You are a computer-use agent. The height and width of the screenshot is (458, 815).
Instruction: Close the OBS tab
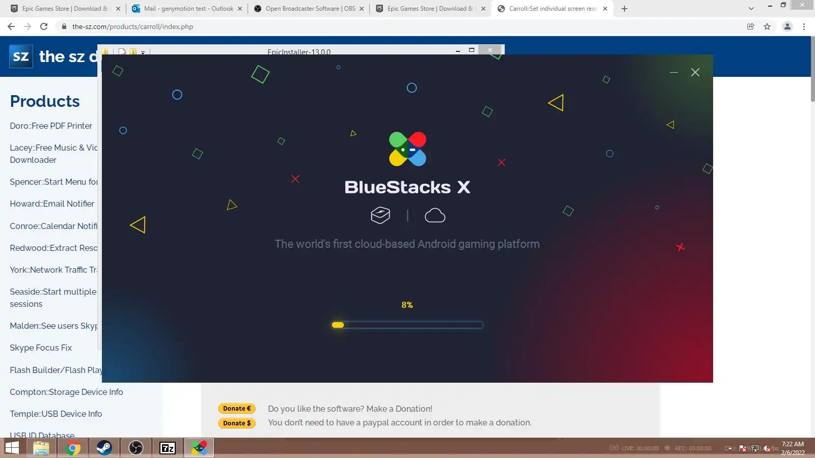pyautogui.click(x=362, y=9)
